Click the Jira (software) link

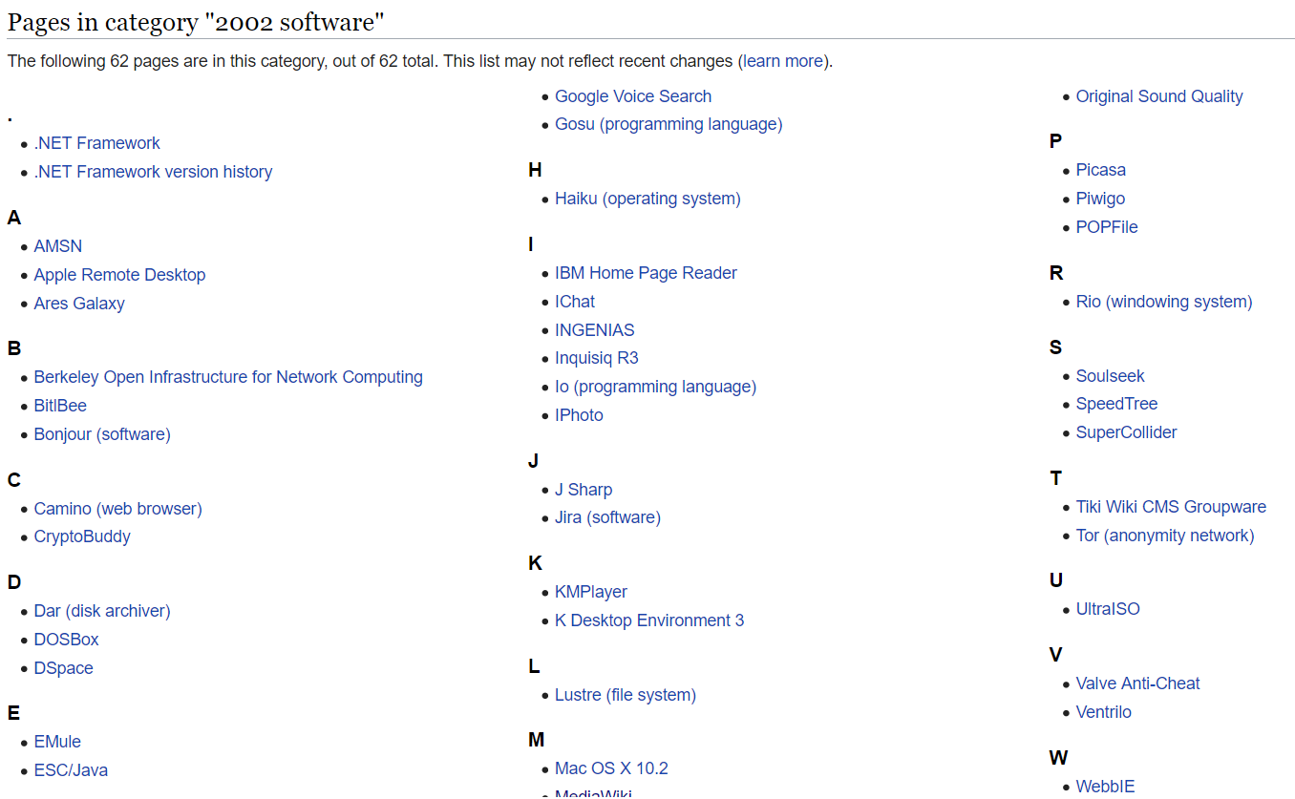tap(607, 517)
